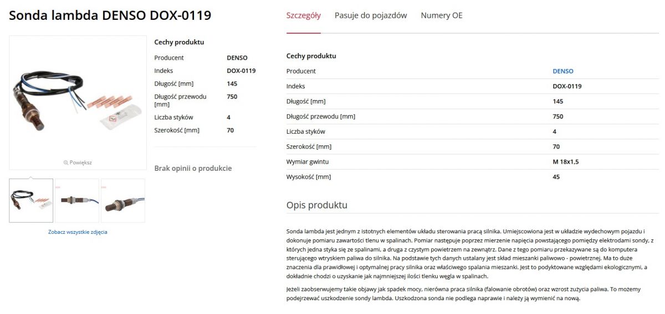Click the Cechy produktu heading under Szczegóły tab

(x=311, y=56)
